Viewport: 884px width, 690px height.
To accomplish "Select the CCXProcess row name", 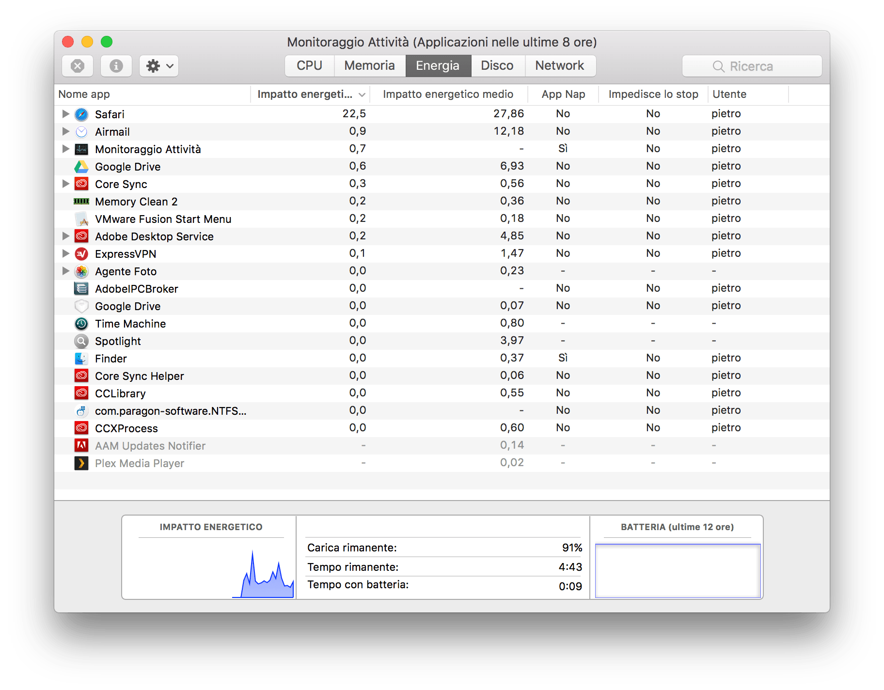I will pyautogui.click(x=126, y=428).
